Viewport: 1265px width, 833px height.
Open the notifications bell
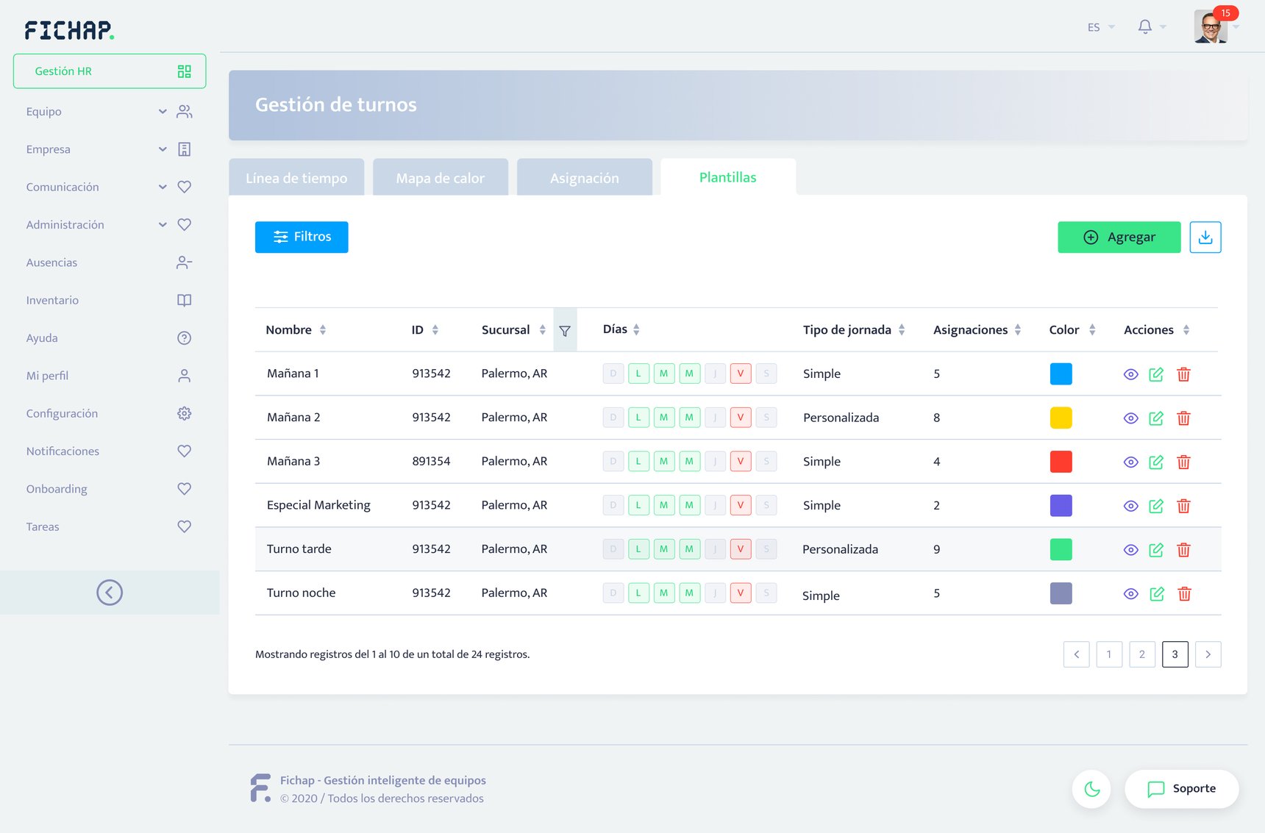[x=1144, y=27]
